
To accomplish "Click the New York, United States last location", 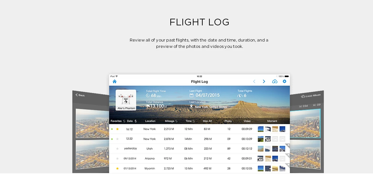I will tap(211, 107).
